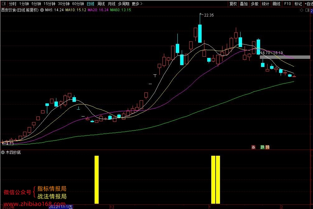
Task: Click the 16.70-16.19 gap label
Action: click(272, 53)
